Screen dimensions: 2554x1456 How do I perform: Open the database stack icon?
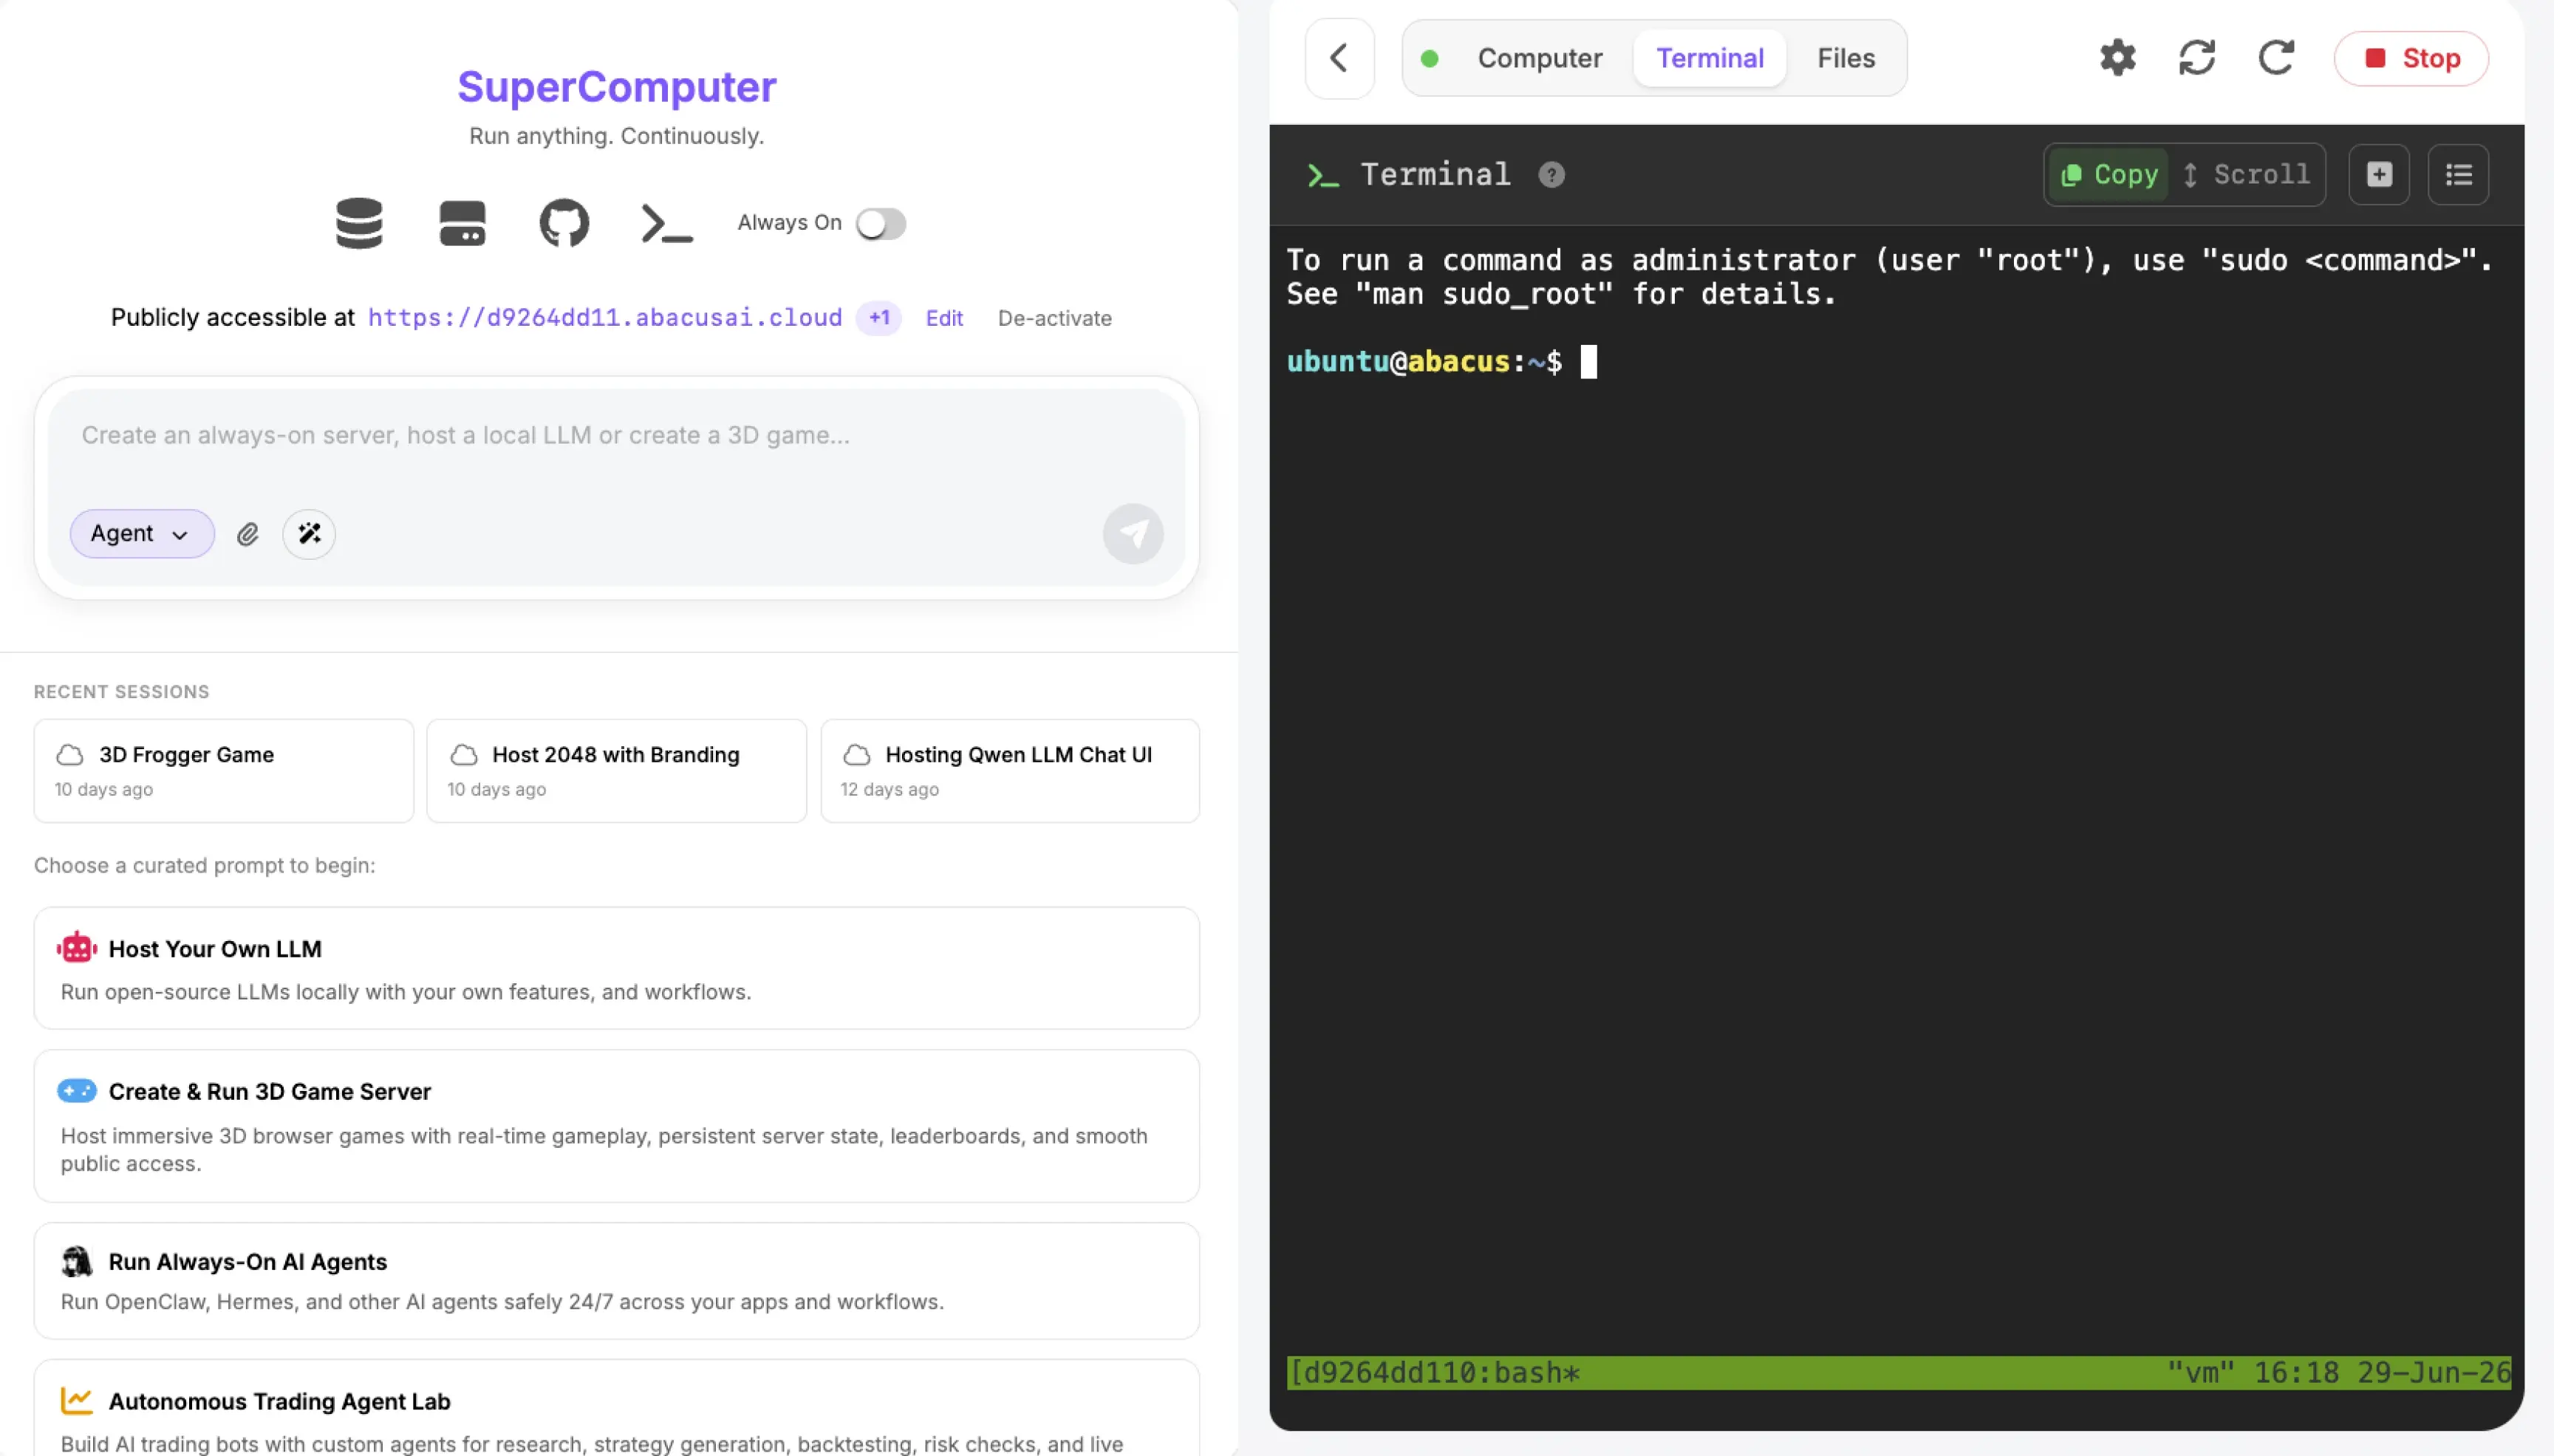359,223
